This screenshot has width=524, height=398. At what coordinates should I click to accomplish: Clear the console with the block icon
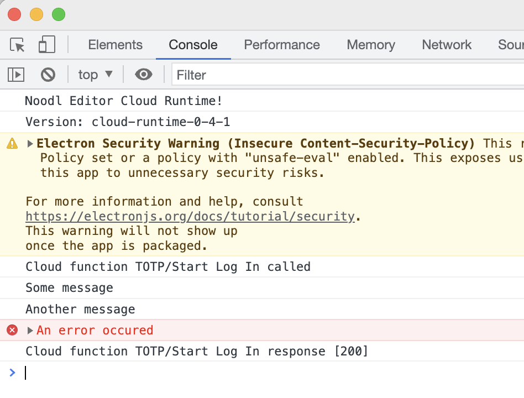point(49,74)
